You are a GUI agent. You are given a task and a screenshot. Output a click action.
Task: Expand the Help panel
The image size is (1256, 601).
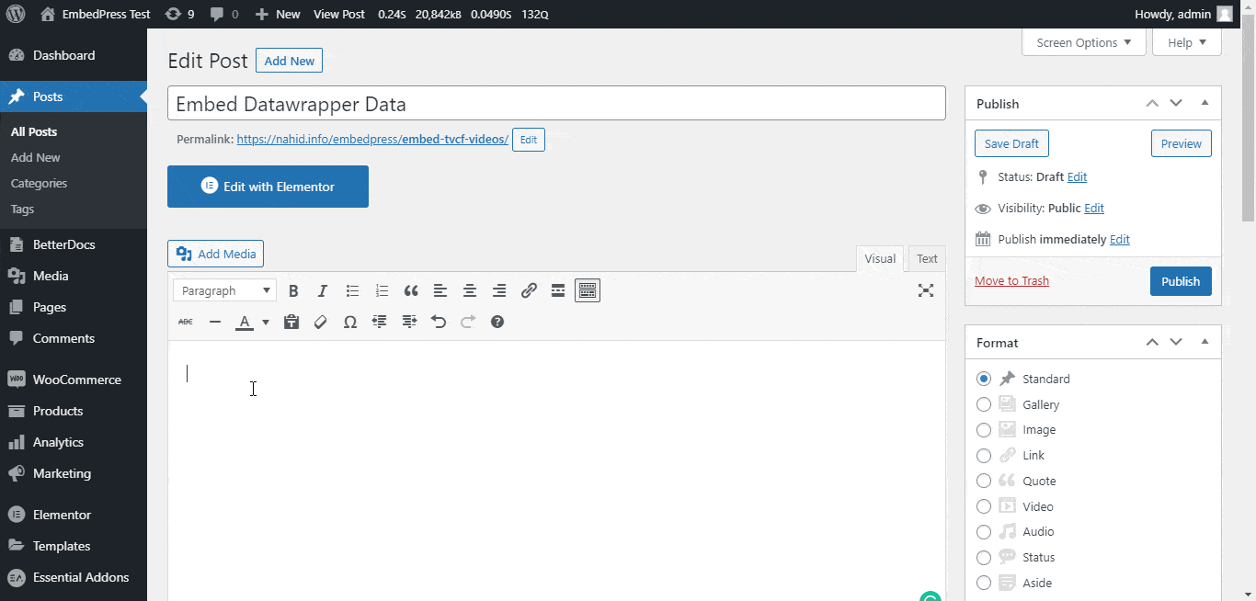[1187, 42]
